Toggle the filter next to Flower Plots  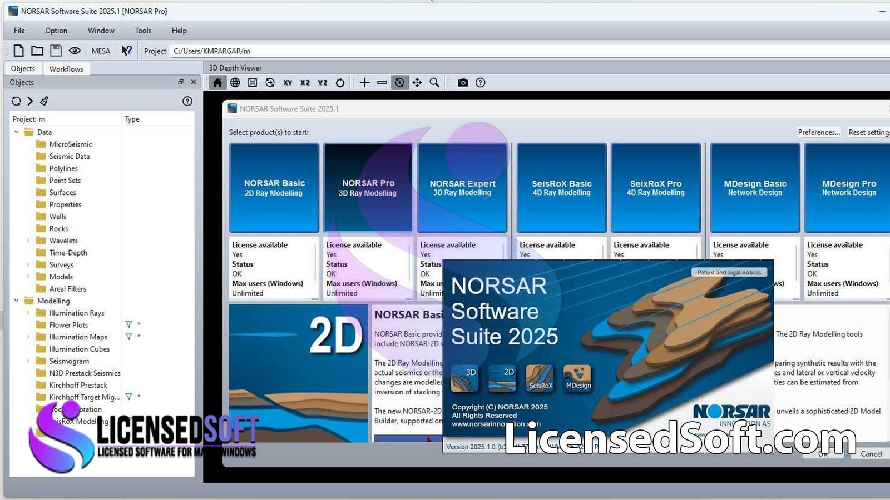(128, 324)
